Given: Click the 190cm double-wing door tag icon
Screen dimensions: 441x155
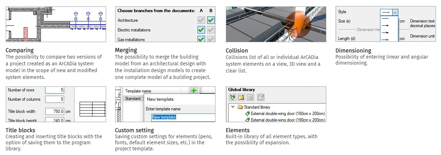Looking at the screenshot, I should [x=247, y=120].
